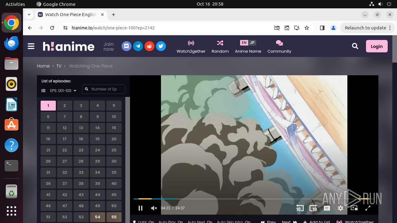Open the clock and calendar menu
The image size is (397, 223).
[210, 4]
